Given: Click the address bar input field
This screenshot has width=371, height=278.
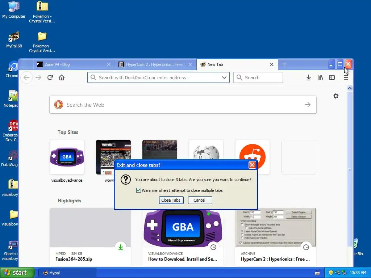Looking at the screenshot, I should click(159, 77).
